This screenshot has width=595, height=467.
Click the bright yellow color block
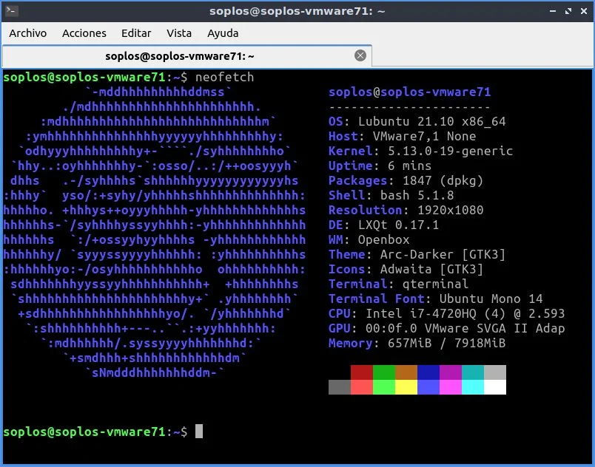click(406, 387)
